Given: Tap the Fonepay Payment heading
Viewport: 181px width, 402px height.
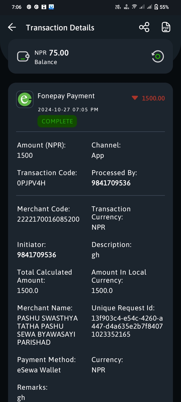Looking at the screenshot, I should coord(66,96).
